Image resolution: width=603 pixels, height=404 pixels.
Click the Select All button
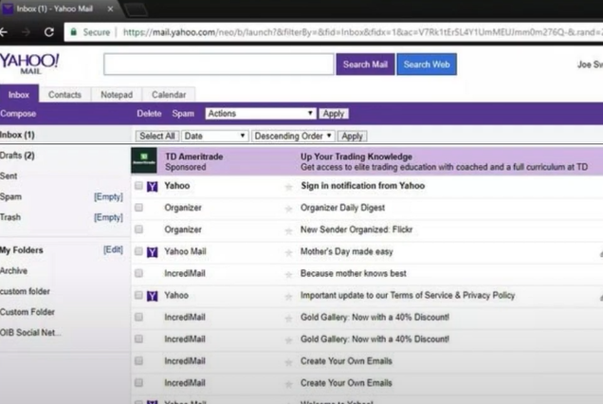point(156,136)
